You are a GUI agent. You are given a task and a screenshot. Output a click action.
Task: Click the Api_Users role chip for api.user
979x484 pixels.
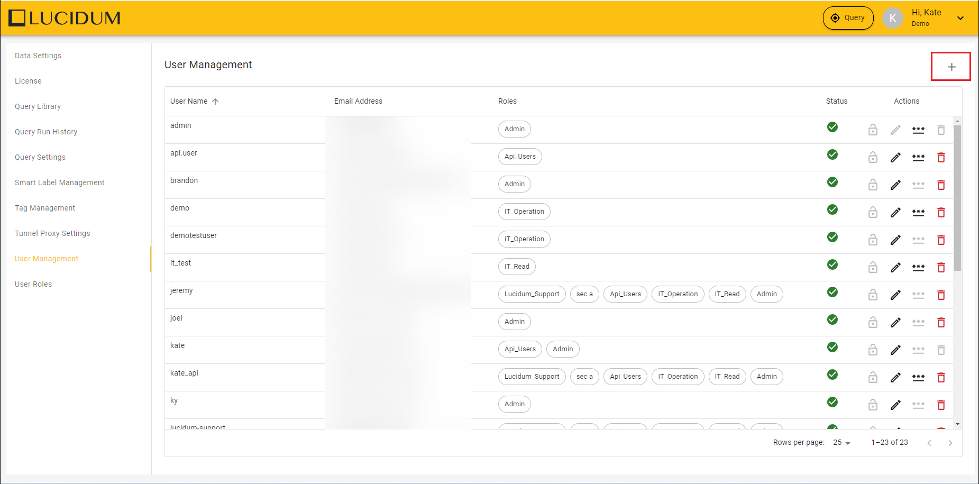tap(520, 157)
